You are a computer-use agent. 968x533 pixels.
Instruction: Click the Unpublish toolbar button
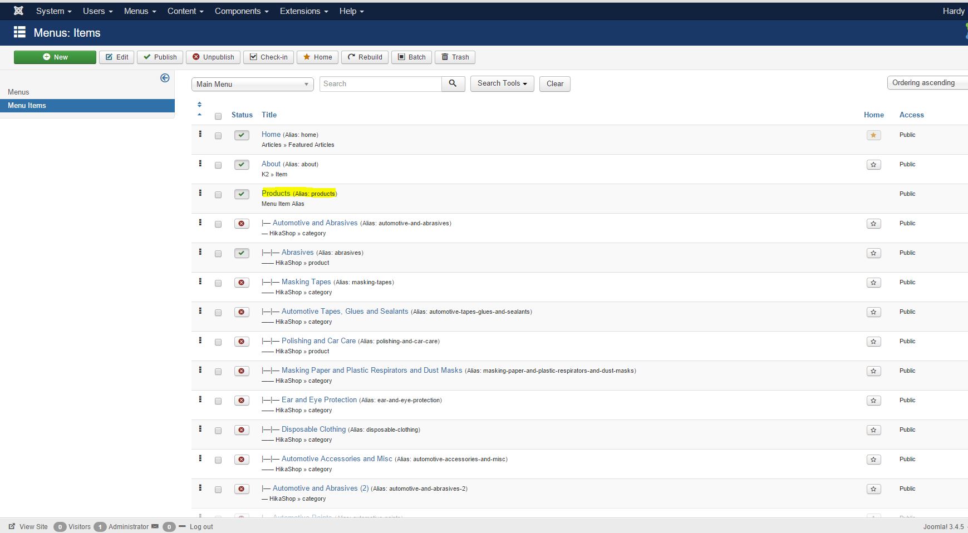[213, 57]
